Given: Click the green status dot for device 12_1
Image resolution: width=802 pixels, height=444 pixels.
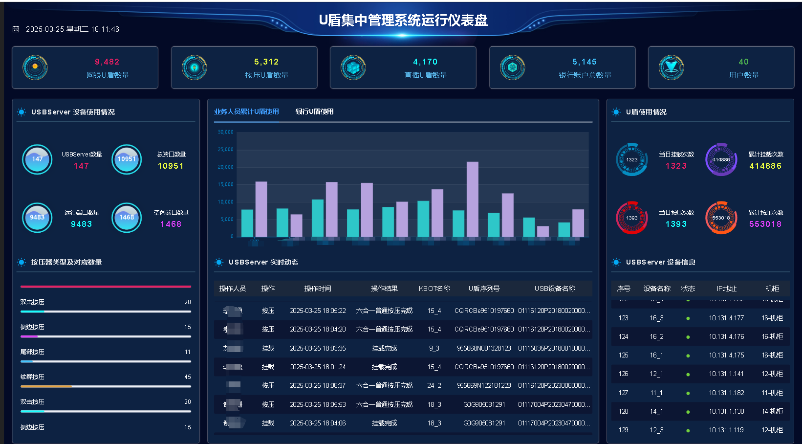Looking at the screenshot, I should click(x=688, y=374).
